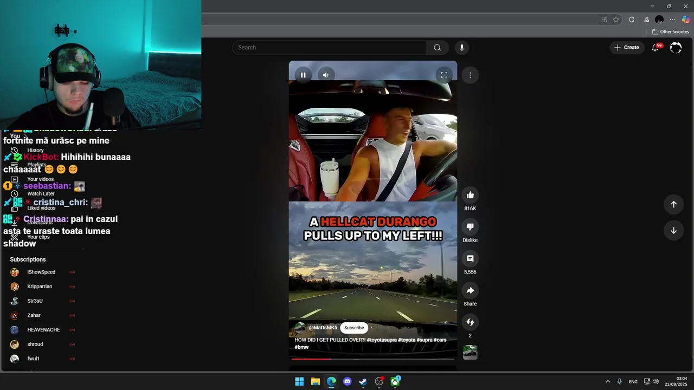Viewport: 694px width, 390px height.
Task: Open HEAVENACHE subscription
Action: [x=43, y=330]
